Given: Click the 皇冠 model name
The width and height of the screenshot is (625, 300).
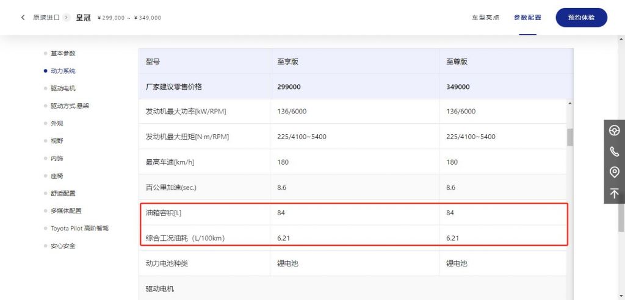Looking at the screenshot, I should (83, 18).
